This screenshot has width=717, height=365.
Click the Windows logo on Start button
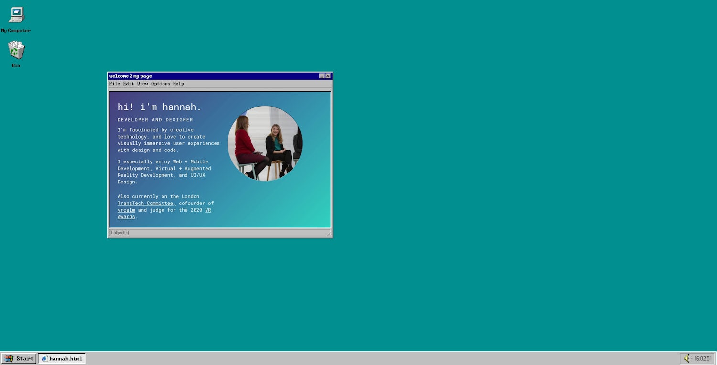[x=9, y=358]
